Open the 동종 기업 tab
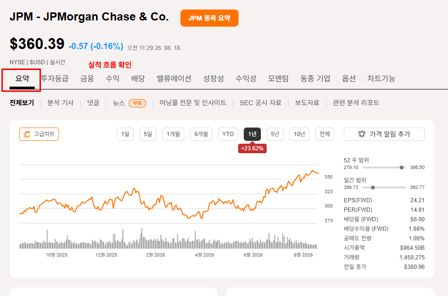The image size is (448, 296). (x=315, y=79)
